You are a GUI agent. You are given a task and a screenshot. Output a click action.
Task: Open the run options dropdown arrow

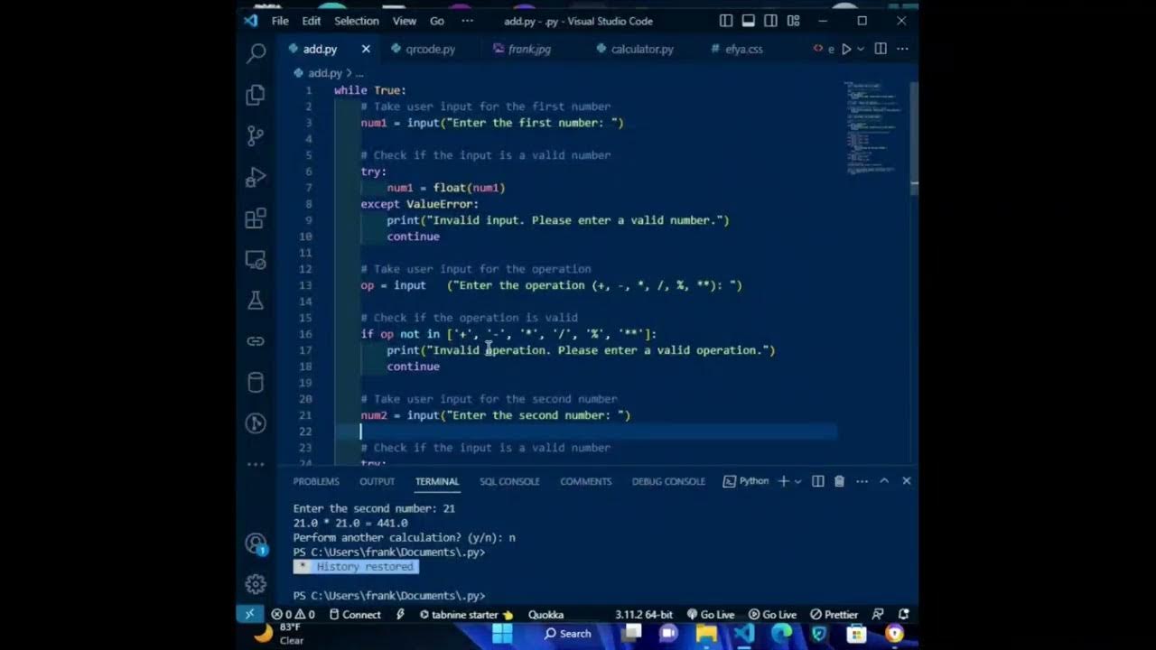[861, 49]
